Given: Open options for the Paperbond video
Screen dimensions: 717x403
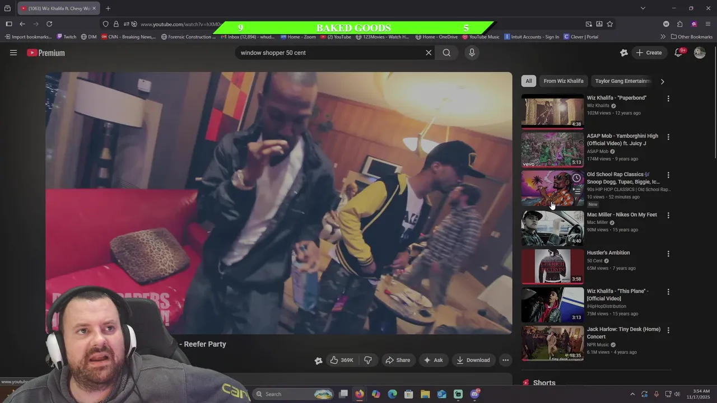Looking at the screenshot, I should [668, 99].
